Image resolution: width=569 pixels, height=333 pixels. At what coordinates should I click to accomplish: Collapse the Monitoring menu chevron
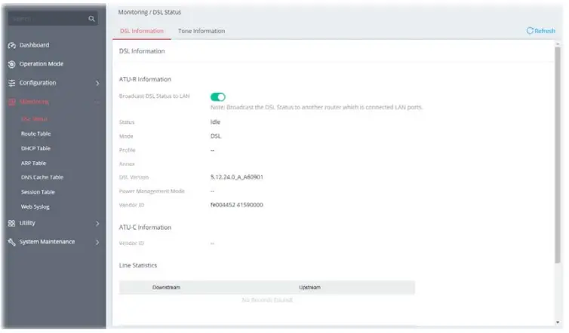[x=97, y=102]
